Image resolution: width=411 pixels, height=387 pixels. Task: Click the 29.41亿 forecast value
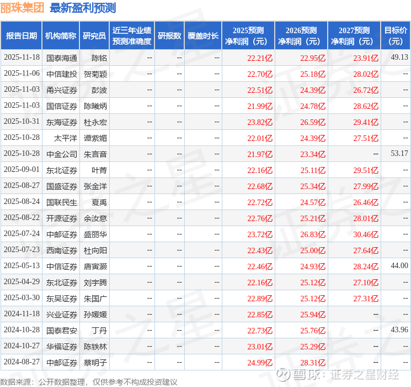click(x=366, y=122)
